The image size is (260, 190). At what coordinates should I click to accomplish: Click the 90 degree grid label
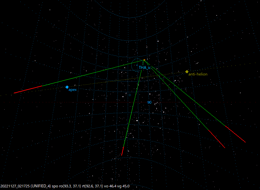[149, 102]
